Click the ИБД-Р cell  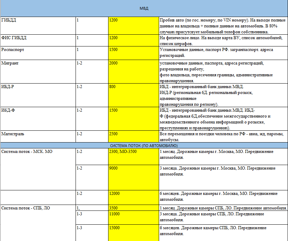38,95
